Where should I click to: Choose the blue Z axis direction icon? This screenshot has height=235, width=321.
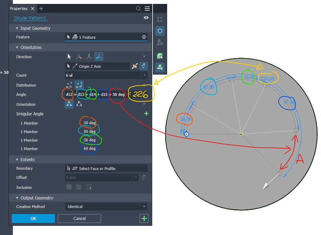point(99,57)
